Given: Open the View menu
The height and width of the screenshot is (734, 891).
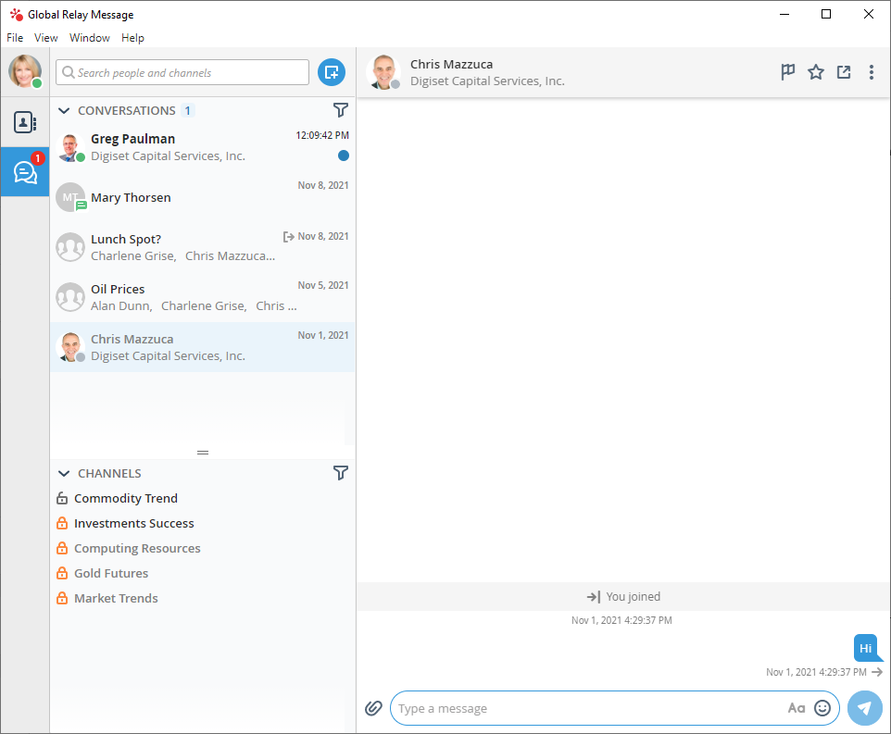Looking at the screenshot, I should point(46,37).
